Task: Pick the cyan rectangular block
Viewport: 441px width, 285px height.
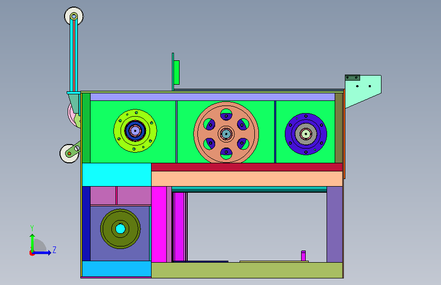Action: tap(116, 174)
